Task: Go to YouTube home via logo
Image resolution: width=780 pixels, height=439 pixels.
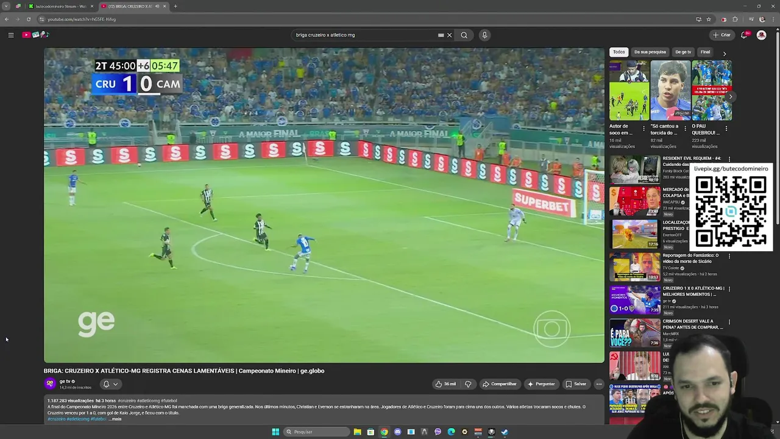Action: click(x=35, y=35)
